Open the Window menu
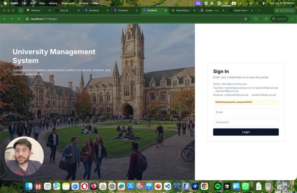297x193 pixels. [x=83, y=3]
